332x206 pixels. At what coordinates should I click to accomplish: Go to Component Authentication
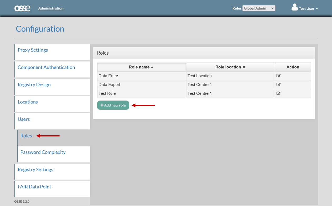(52, 70)
